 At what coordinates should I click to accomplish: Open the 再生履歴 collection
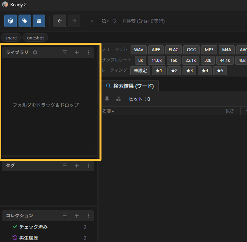click(48, 238)
